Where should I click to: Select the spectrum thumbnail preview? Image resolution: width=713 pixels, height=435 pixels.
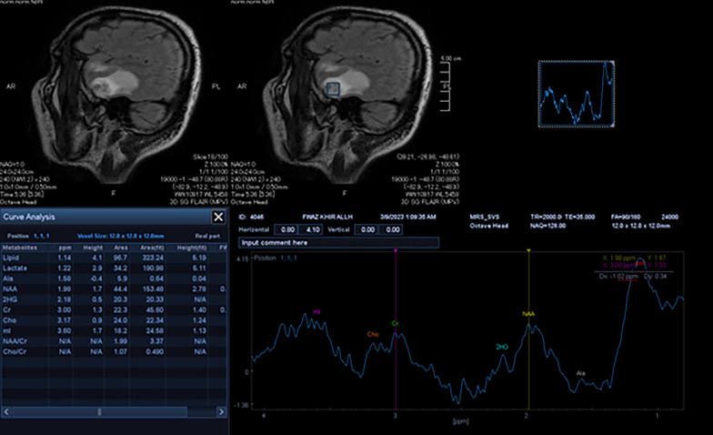click(572, 95)
